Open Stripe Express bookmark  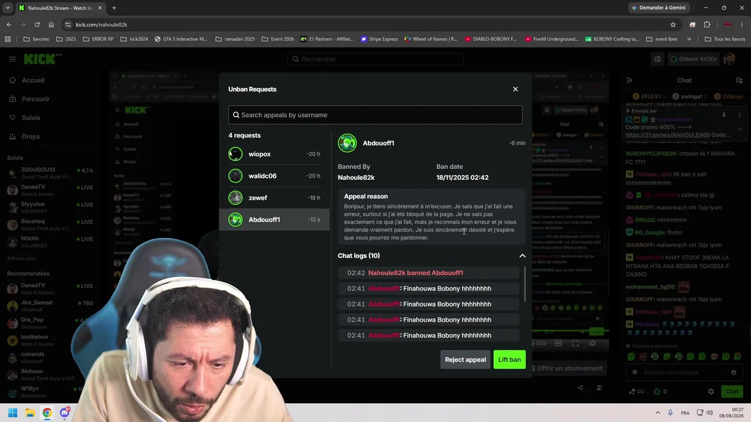(379, 39)
